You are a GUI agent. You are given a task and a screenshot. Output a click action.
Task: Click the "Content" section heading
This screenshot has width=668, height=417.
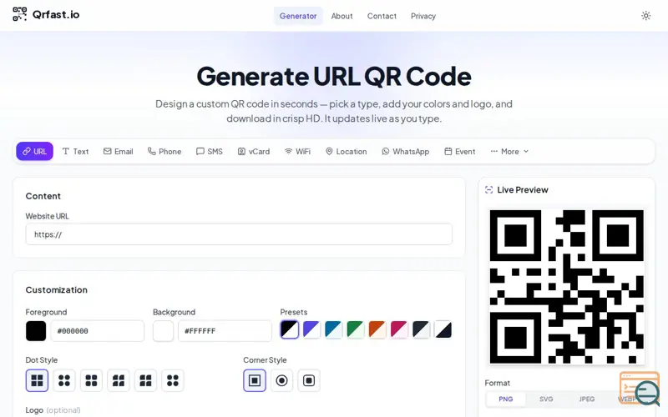pos(43,196)
